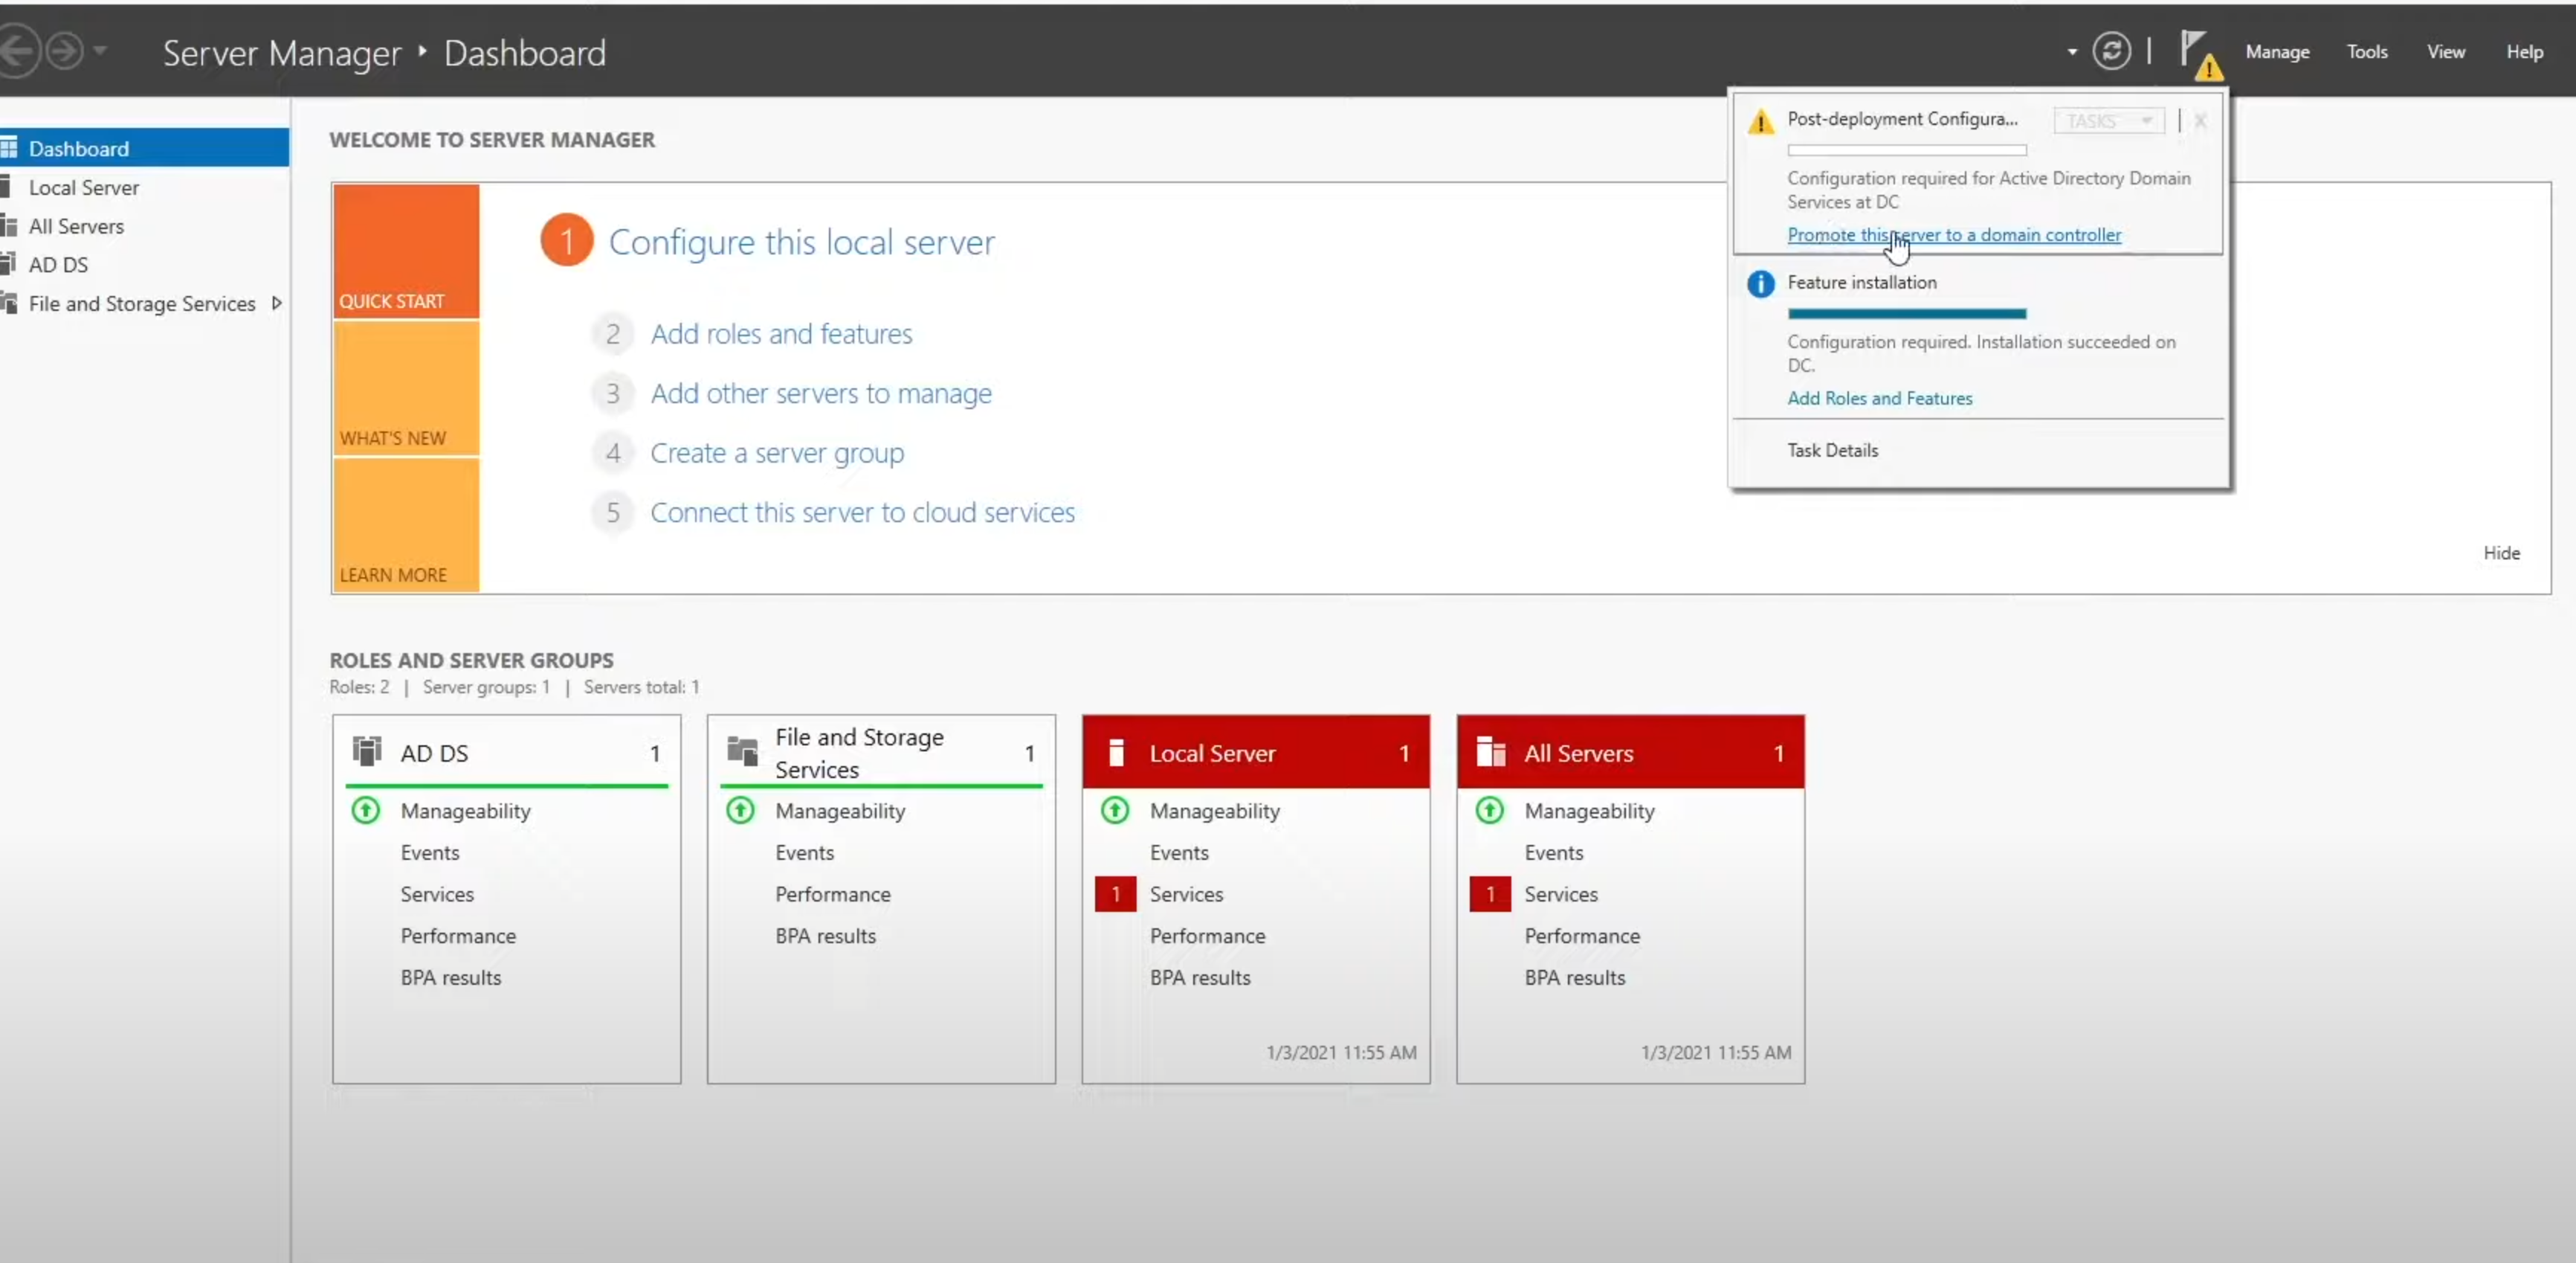Hide the welcome panel
Screen dimensions: 2576x1263
click(2501, 553)
